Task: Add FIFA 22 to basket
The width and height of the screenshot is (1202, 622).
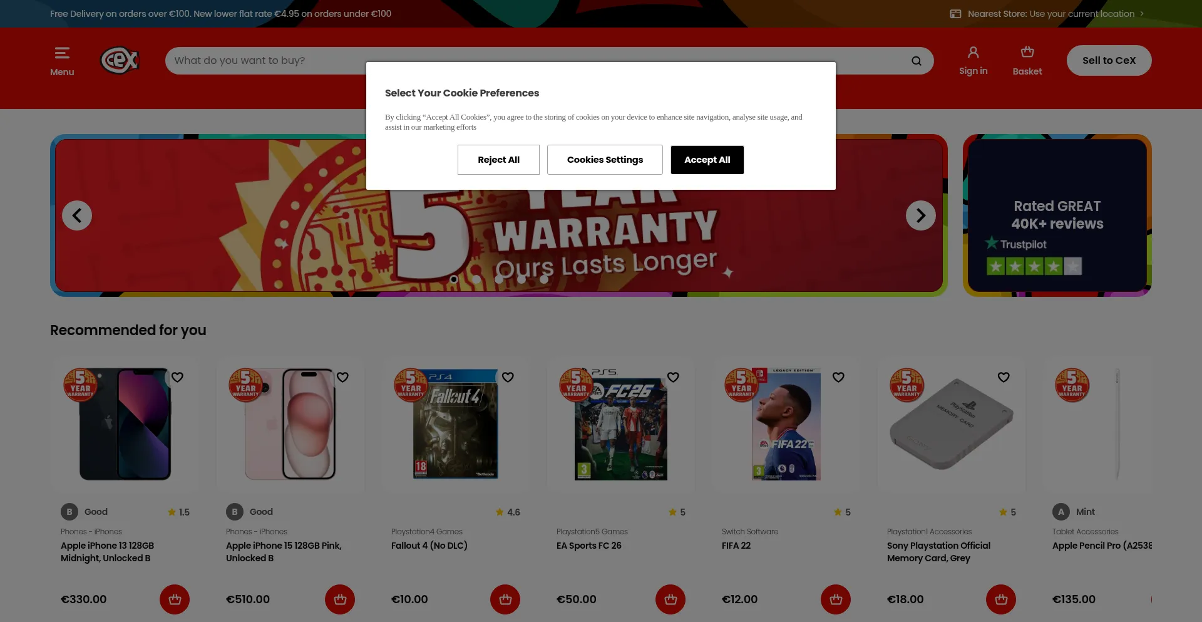Action: pyautogui.click(x=836, y=599)
